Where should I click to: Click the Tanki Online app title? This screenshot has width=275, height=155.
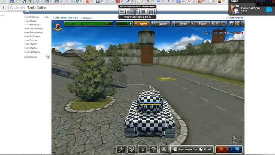[60, 18]
